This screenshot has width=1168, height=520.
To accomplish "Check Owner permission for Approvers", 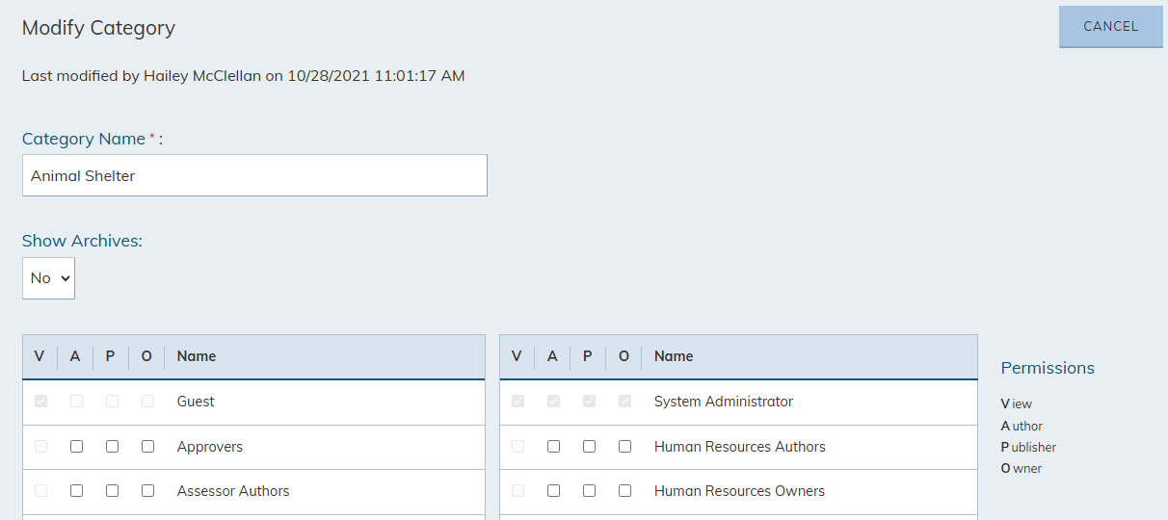I will pos(147,447).
